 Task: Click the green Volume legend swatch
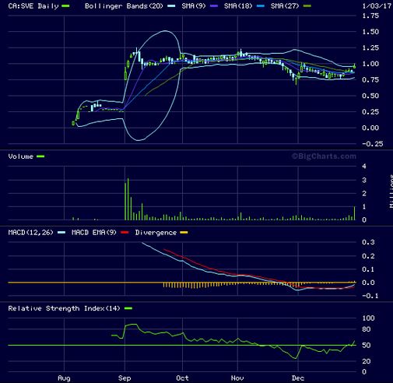pyautogui.click(x=40, y=156)
